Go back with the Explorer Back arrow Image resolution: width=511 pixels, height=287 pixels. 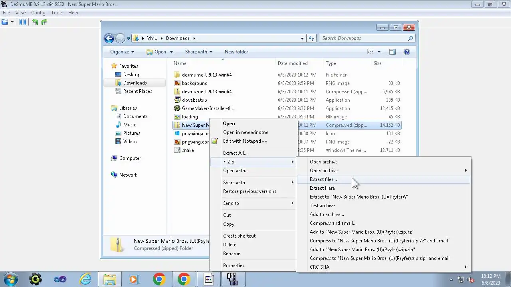point(109,38)
